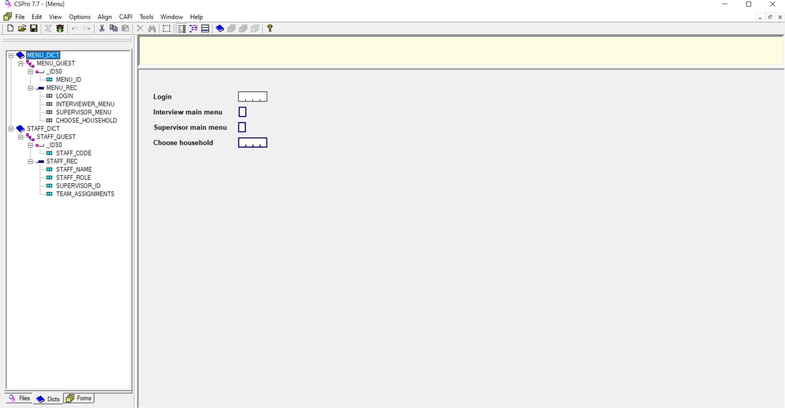Viewport: 785px width, 408px height.
Task: Click the first grey stacked forms icon
Action: pos(231,28)
